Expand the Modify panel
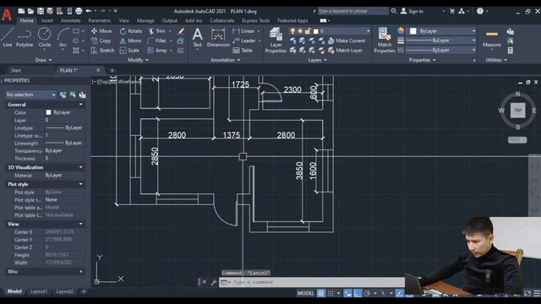The image size is (541, 304). 138,60
